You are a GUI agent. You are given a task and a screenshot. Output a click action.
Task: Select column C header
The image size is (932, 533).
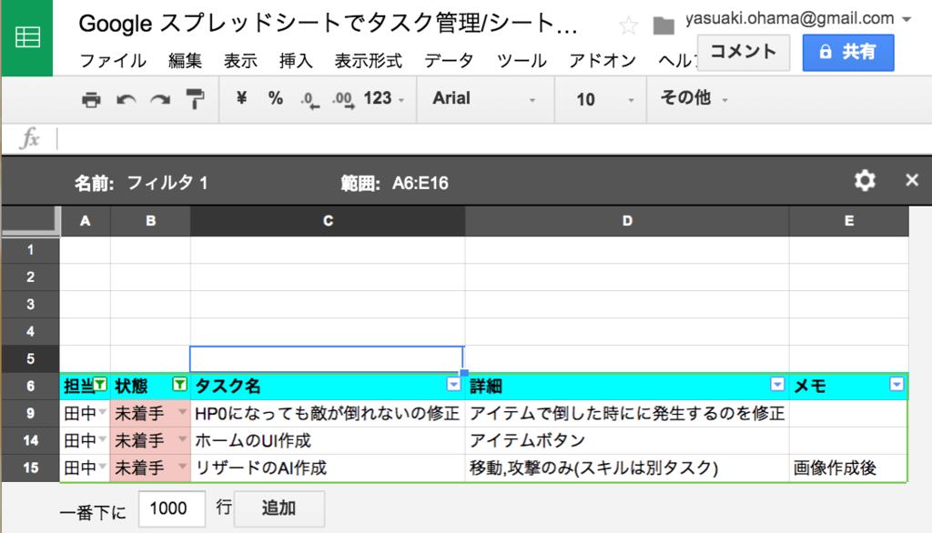coord(328,221)
